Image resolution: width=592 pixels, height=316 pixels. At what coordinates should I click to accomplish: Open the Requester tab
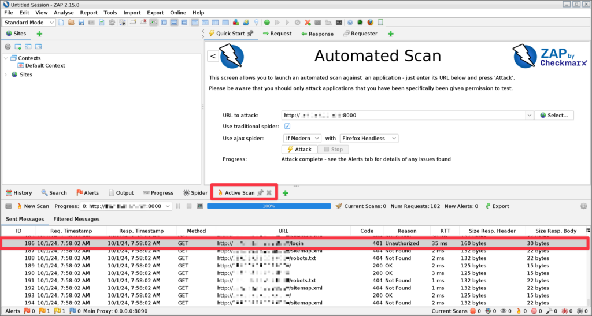pos(360,34)
